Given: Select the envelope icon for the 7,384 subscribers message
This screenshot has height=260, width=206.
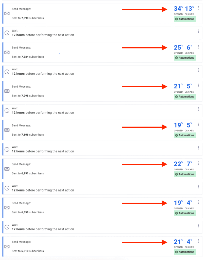Looking at the screenshot, I should (x=7, y=52).
